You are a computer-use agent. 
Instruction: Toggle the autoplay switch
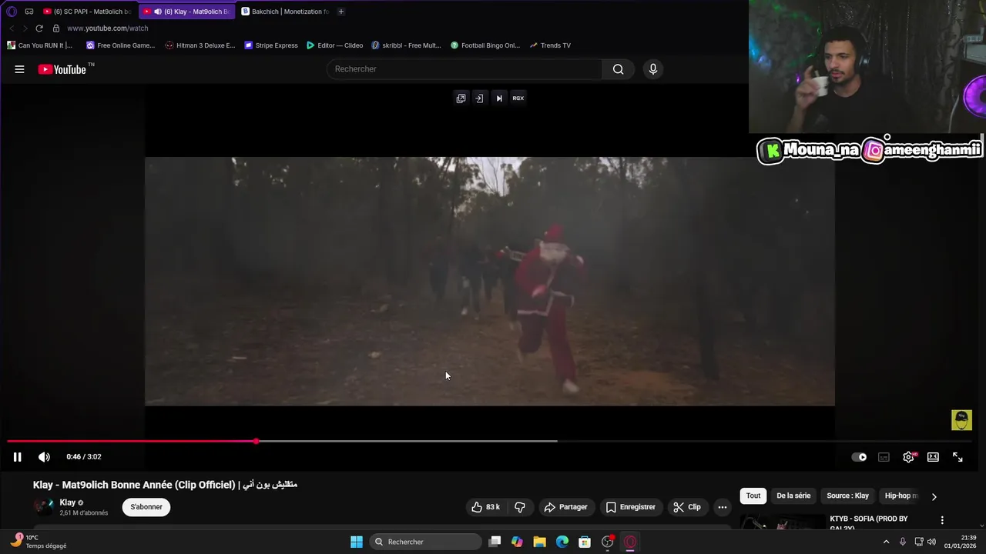point(859,457)
